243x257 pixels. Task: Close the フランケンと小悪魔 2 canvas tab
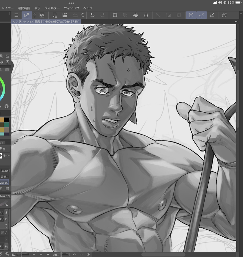(x=13, y=22)
